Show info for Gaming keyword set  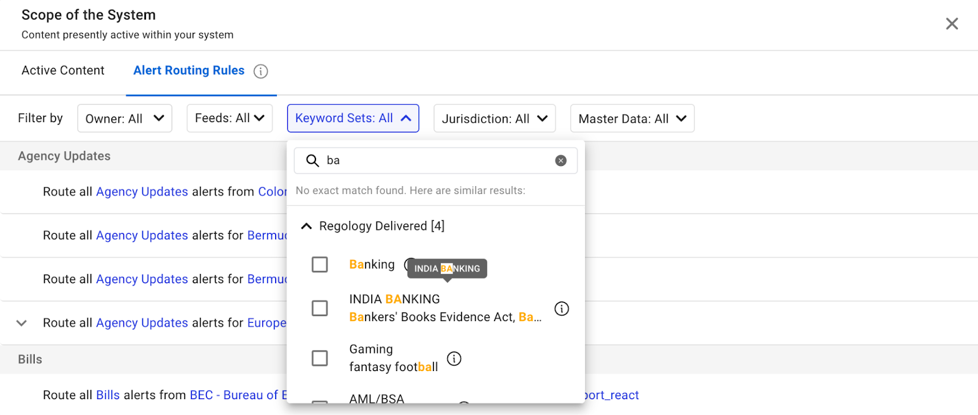(x=454, y=359)
